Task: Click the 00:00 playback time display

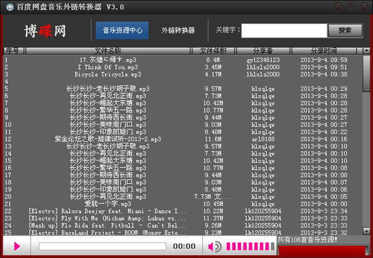Action: point(184,246)
